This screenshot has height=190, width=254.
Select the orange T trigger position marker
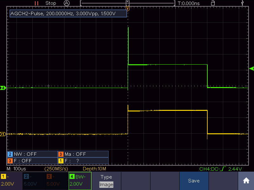tap(128, 9)
